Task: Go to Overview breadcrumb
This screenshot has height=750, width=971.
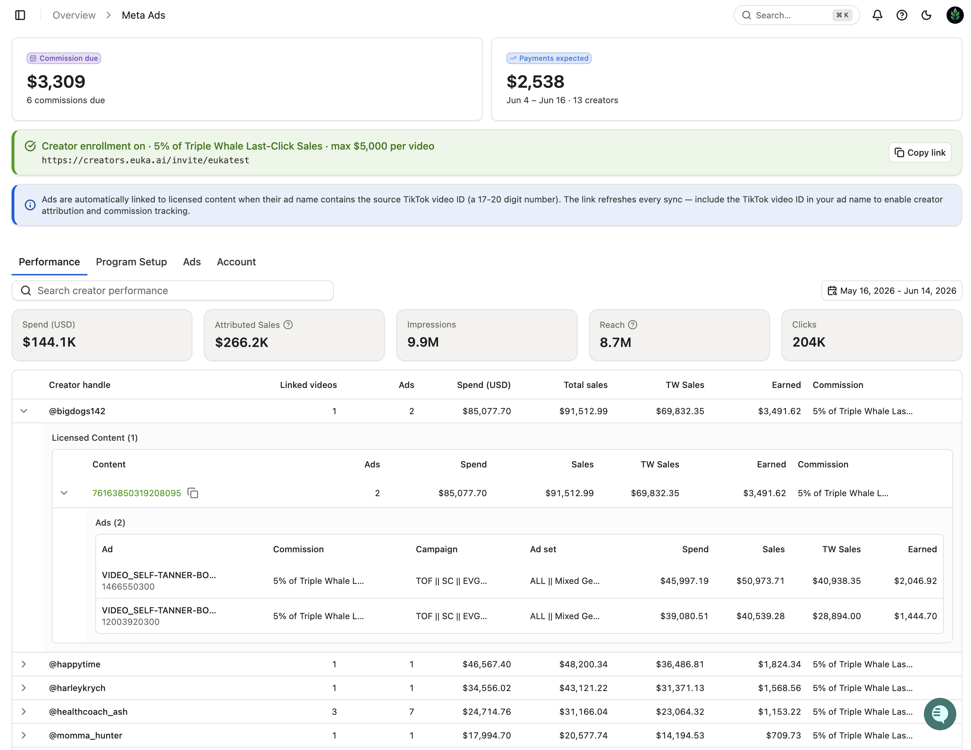Action: (74, 15)
